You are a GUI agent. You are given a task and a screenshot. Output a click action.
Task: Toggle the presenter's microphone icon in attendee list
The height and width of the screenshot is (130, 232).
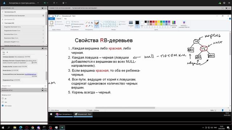tap(43, 16)
